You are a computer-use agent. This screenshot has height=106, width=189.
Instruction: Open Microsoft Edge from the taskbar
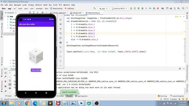click(x=35, y=103)
